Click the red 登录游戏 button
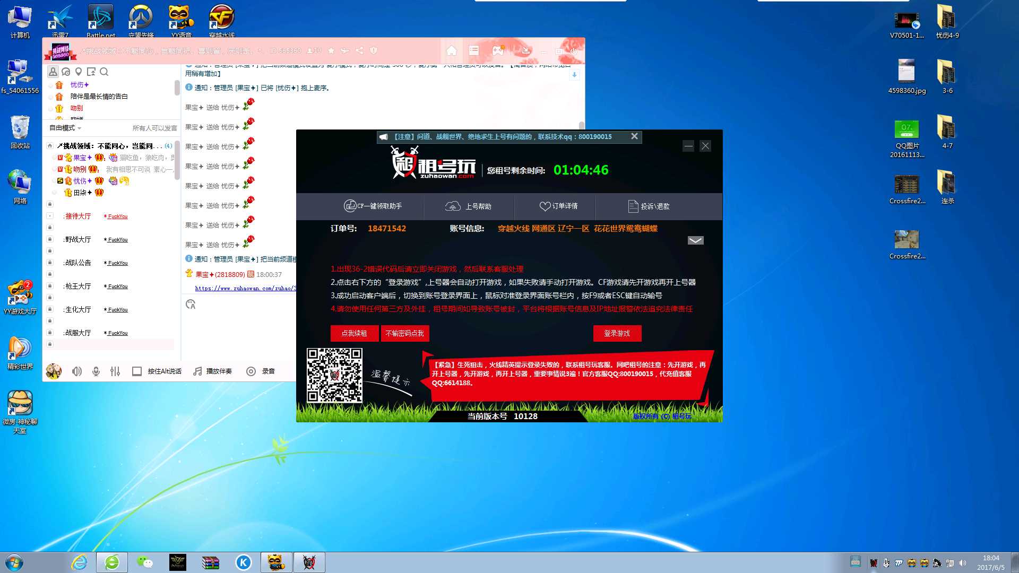The width and height of the screenshot is (1019, 573). 617,333
